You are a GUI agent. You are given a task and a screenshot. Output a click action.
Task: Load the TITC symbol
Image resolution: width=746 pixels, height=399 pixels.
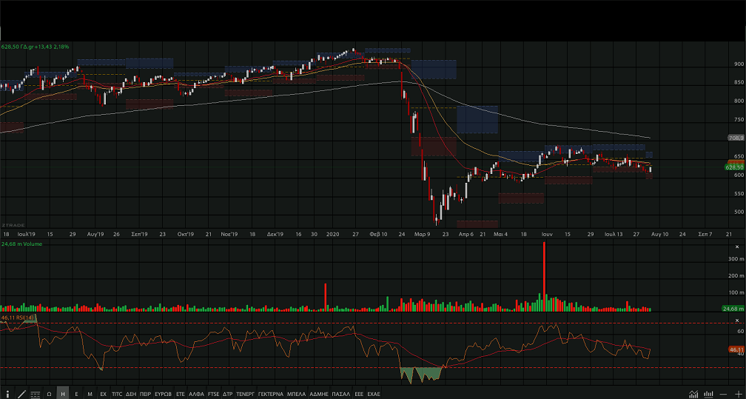pos(117,395)
